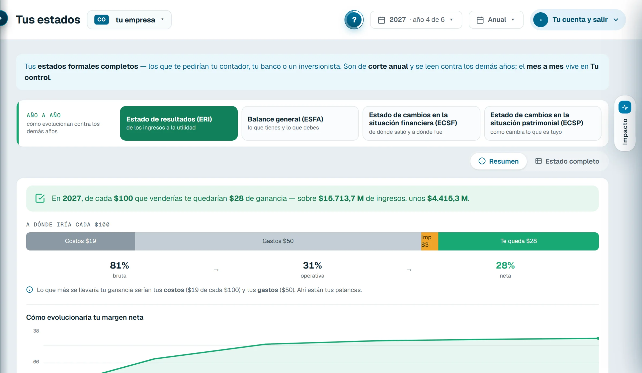Click the info icon in Resumen

click(x=482, y=161)
